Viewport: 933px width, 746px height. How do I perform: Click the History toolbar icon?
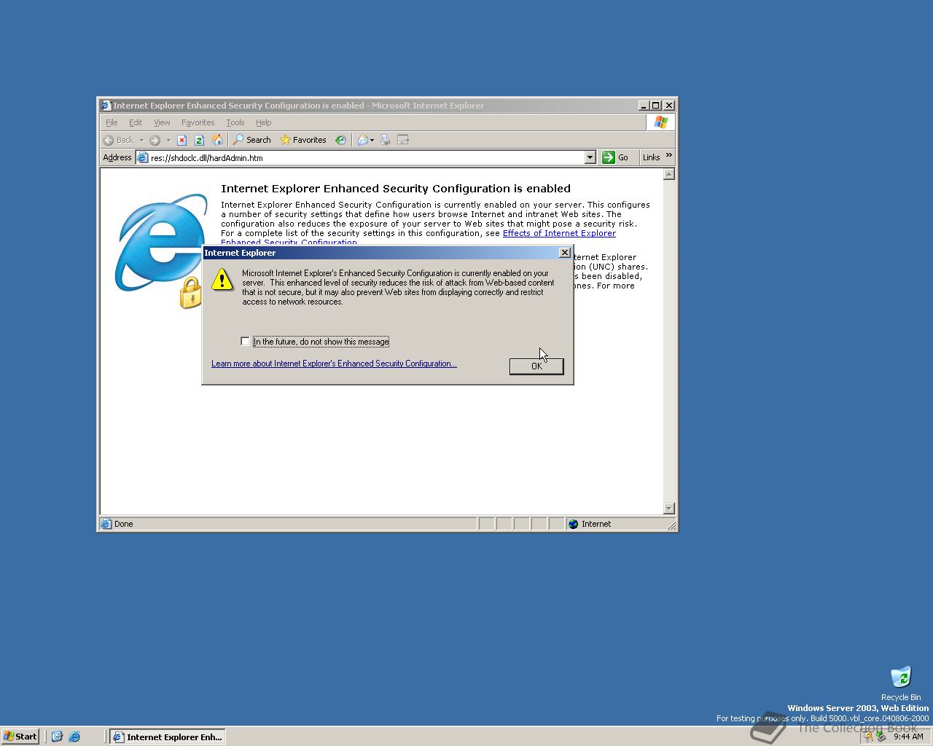click(340, 140)
